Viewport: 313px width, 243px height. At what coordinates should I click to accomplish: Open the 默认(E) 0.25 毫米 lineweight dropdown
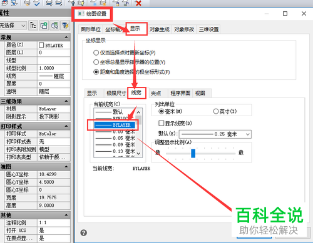coord(215,134)
